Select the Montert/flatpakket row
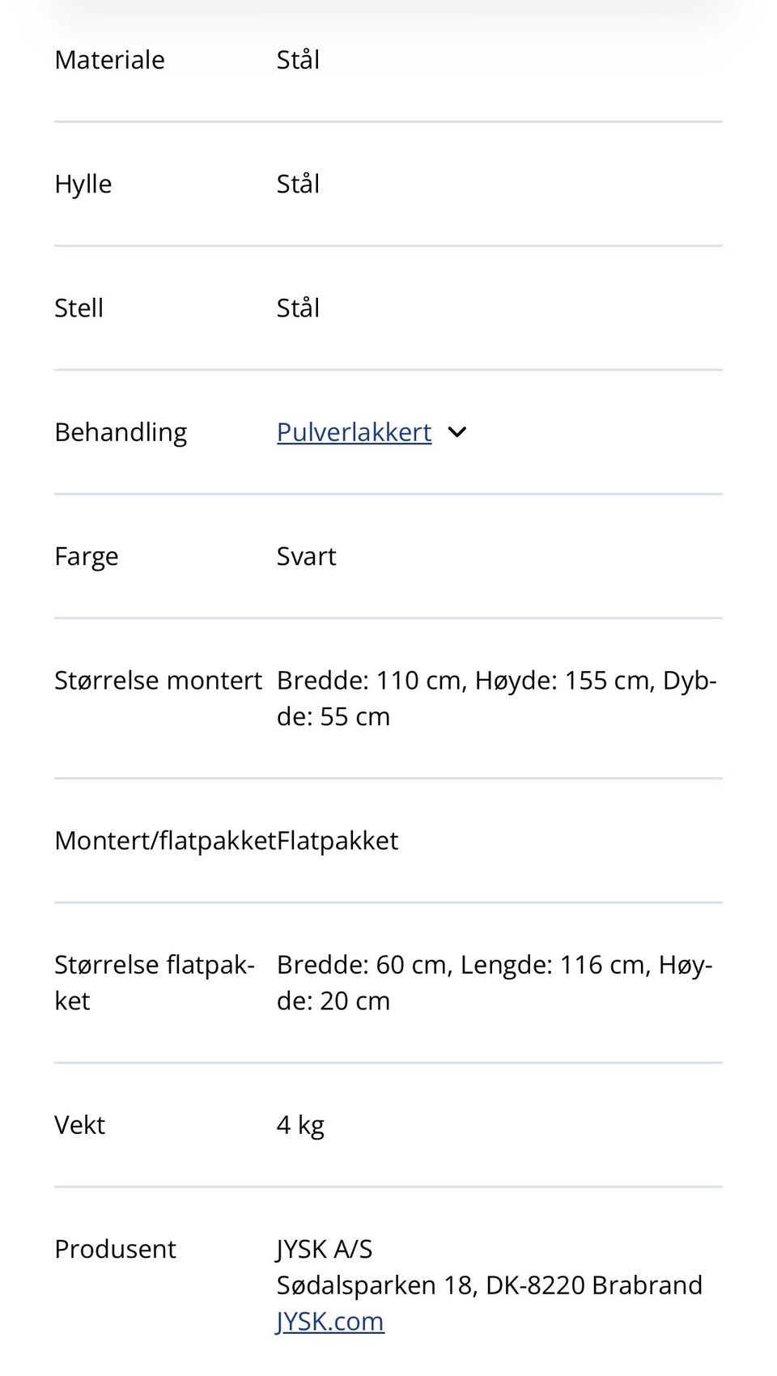 166,841
